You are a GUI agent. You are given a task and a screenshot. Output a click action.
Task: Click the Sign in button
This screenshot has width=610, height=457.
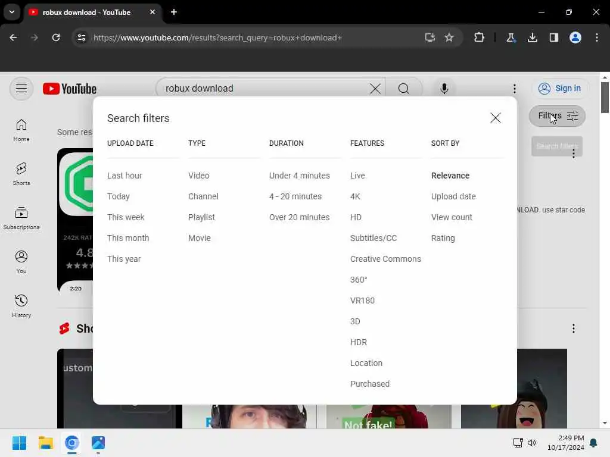point(560,89)
